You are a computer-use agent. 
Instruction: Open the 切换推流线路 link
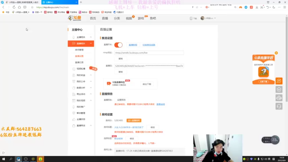(149, 45)
